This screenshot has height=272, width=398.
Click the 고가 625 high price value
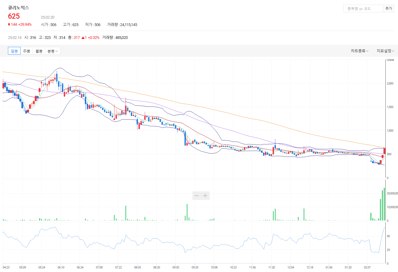point(76,25)
